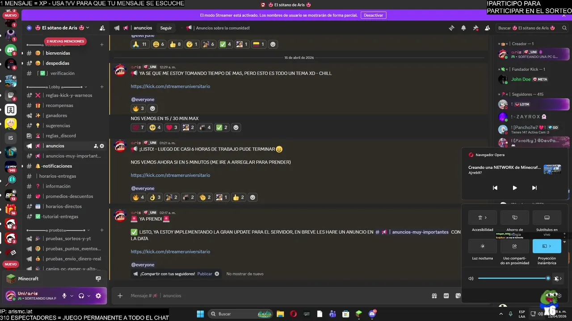Click anuncios-muy-importantes channel mention
Screen dimensions: 572x321
[412, 232]
